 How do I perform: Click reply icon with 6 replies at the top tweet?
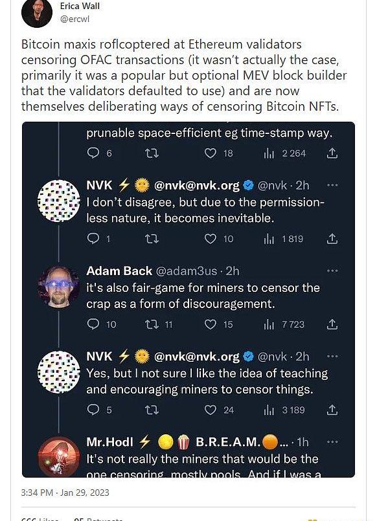93,153
